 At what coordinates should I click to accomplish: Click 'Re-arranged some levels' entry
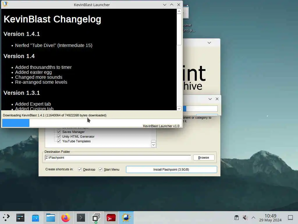41,82
